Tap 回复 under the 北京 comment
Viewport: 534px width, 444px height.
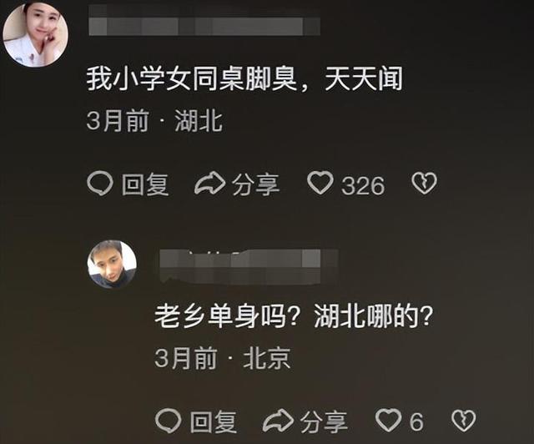(214, 421)
